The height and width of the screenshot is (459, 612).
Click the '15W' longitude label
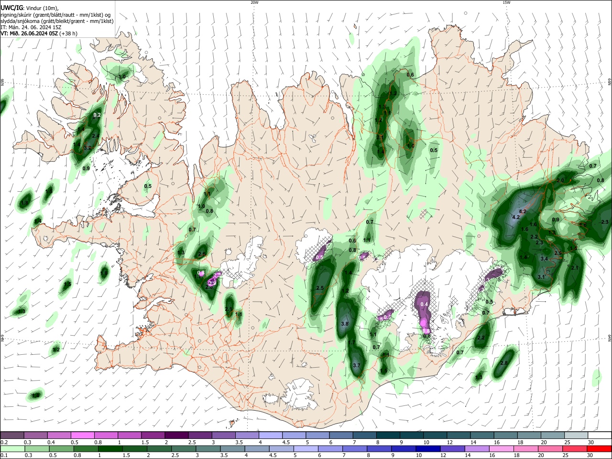pyautogui.click(x=506, y=2)
